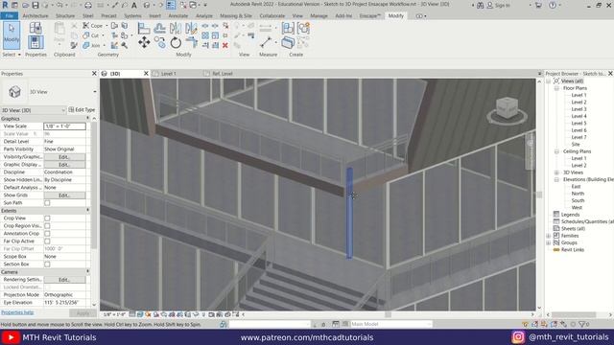
Task: Click the Array tool icon
Action: [x=205, y=35]
